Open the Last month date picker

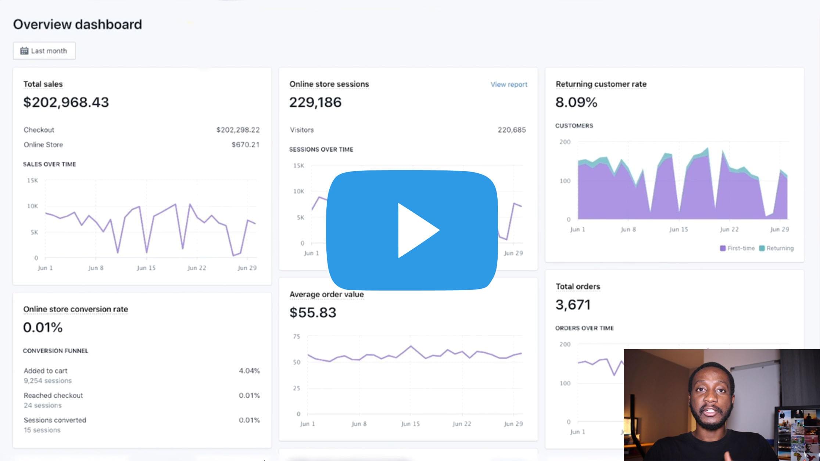click(44, 51)
